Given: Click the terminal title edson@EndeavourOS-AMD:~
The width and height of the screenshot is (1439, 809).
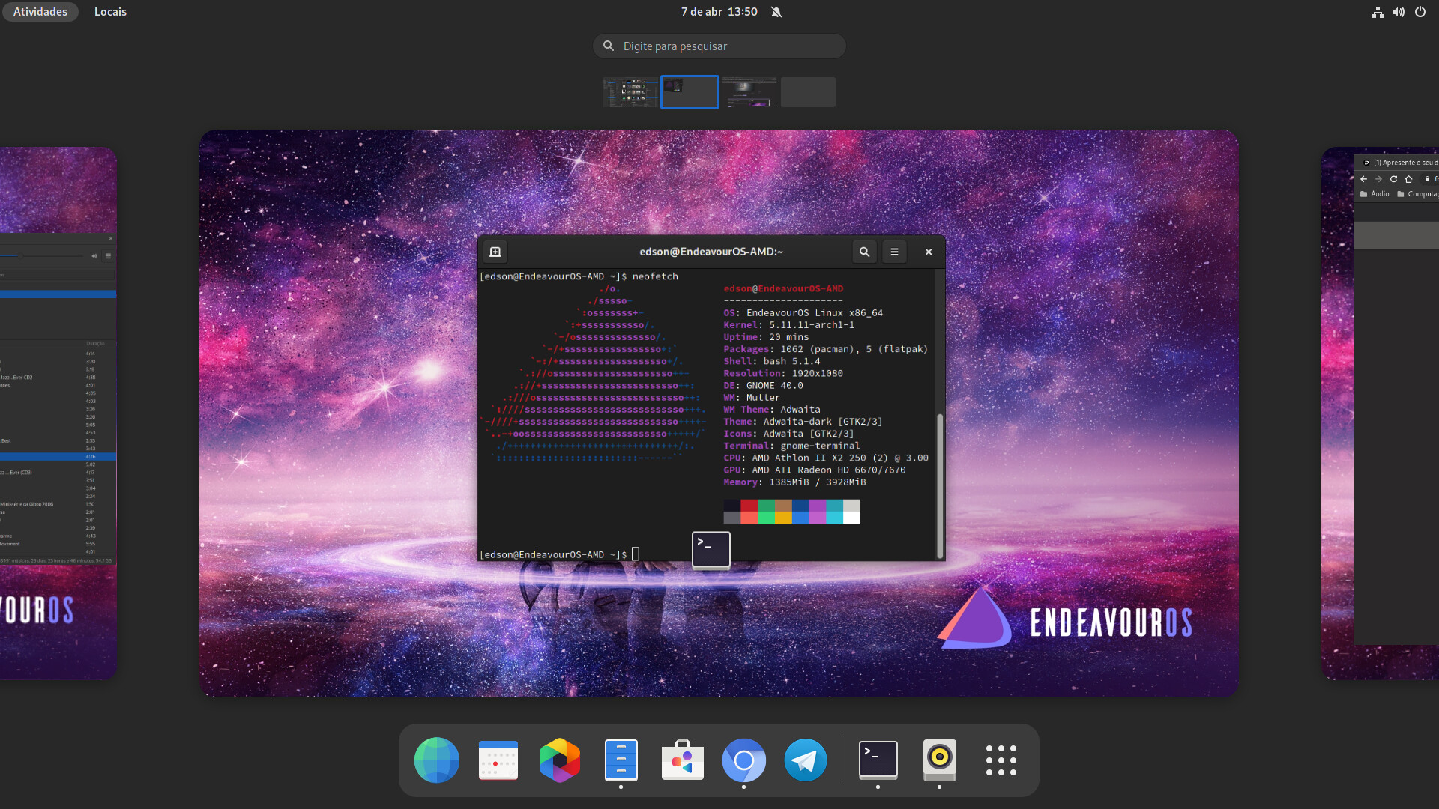Looking at the screenshot, I should click(711, 252).
